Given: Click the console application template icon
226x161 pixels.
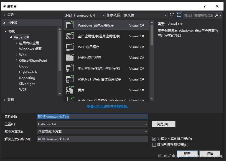Looking at the screenshot, I should click(x=70, y=58).
